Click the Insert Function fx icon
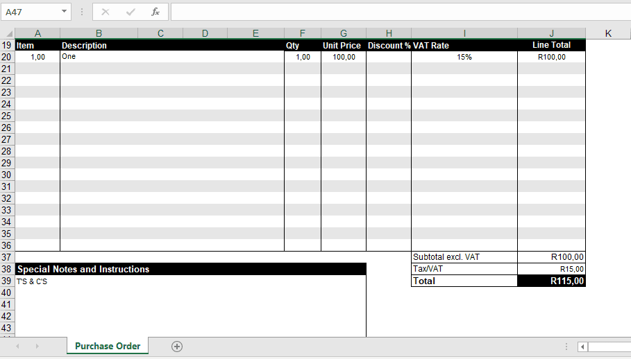 [x=155, y=12]
